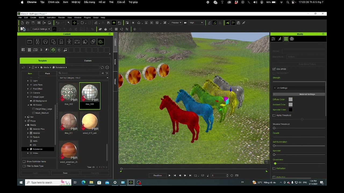
Task: Expand the Video tree node
Action: [x=28, y=153]
